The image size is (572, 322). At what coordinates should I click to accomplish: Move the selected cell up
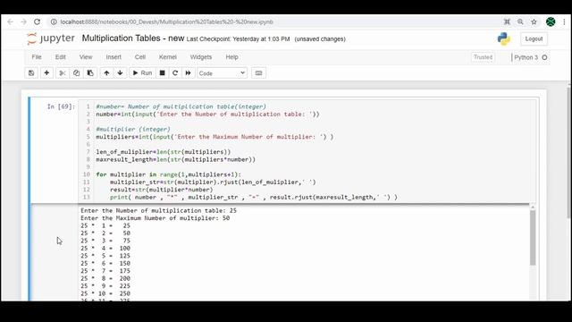tap(106, 73)
